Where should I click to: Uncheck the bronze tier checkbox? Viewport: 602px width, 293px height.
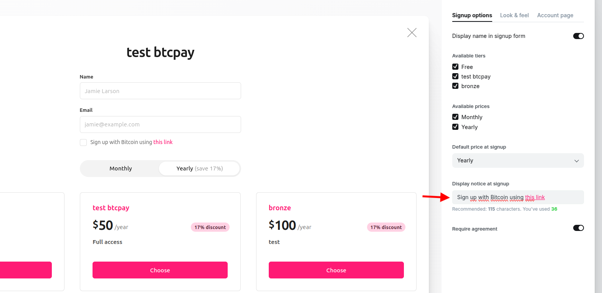(455, 86)
